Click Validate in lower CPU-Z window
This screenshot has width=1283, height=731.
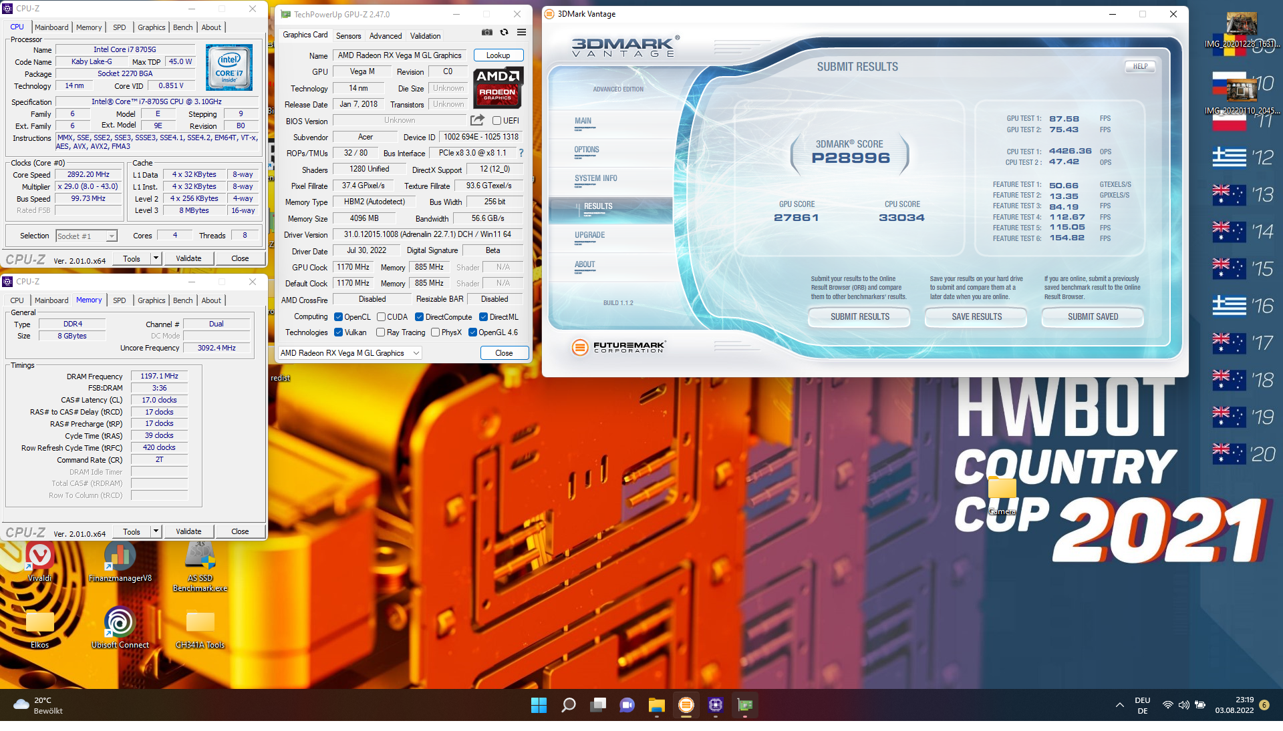pyautogui.click(x=188, y=531)
